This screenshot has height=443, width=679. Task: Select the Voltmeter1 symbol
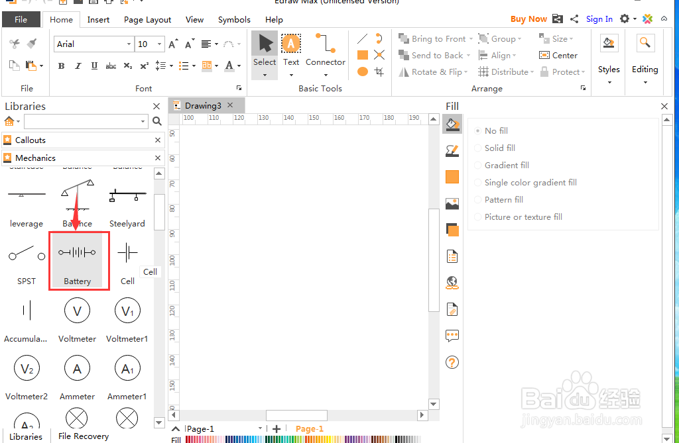(x=127, y=319)
